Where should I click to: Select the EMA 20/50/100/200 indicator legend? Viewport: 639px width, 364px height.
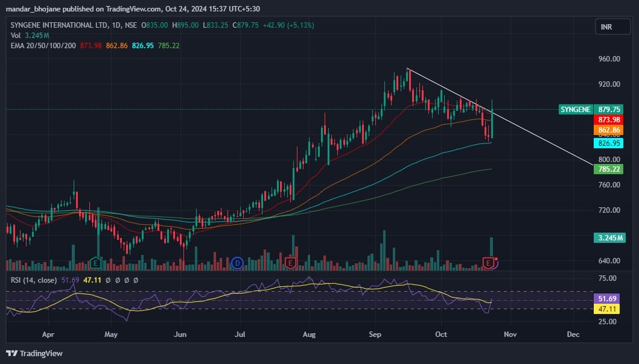(x=43, y=46)
